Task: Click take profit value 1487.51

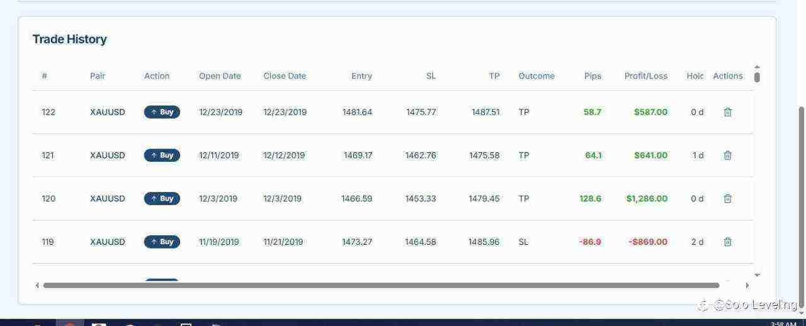Action: click(485, 112)
